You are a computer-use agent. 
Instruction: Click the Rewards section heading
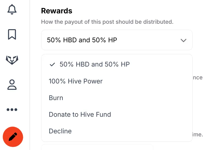click(x=57, y=11)
